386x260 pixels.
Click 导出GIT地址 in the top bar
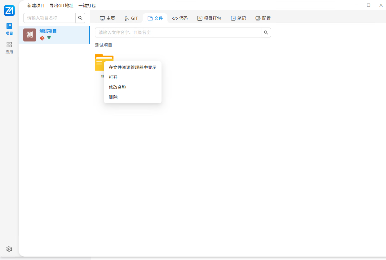tap(61, 5)
